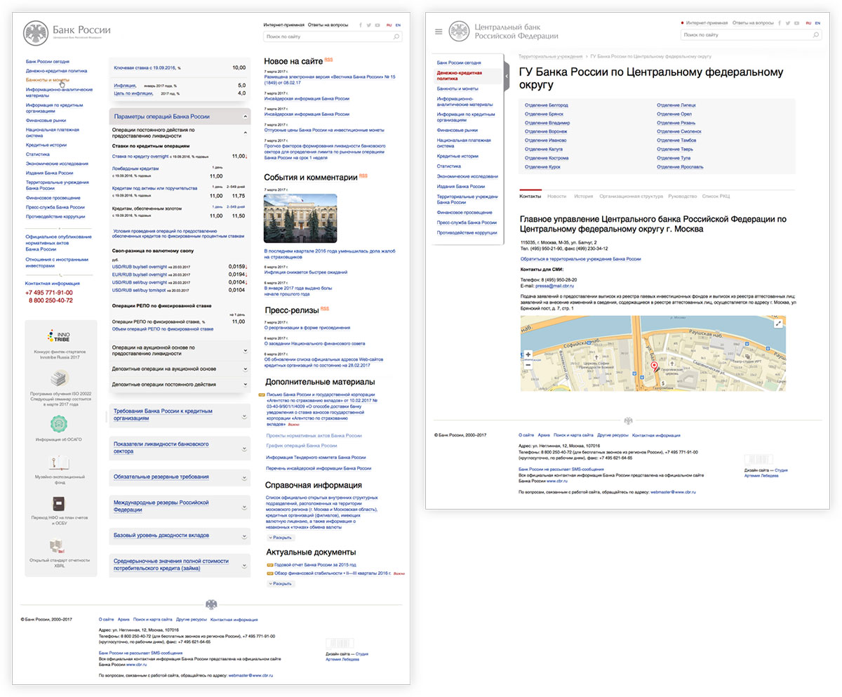Collapse the Параметры операций Банка России section
The image size is (842, 697).
tap(245, 117)
